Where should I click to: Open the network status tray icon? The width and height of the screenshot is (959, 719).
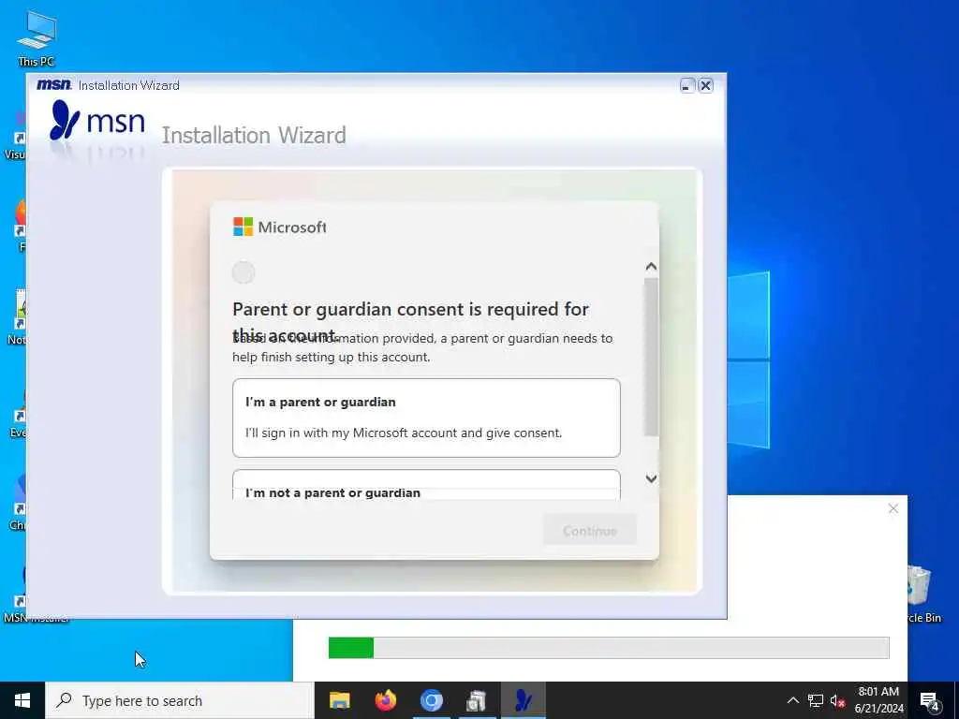click(816, 700)
